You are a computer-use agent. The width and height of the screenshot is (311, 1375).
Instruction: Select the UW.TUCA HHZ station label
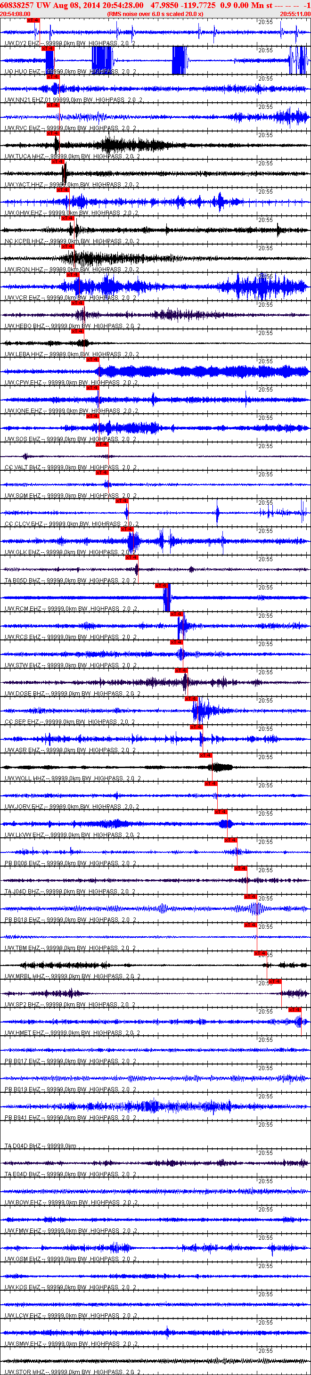[x=72, y=156]
